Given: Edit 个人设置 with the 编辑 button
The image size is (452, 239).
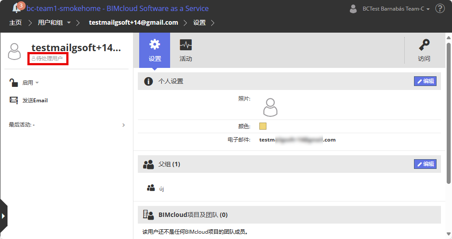Looking at the screenshot, I should point(425,81).
